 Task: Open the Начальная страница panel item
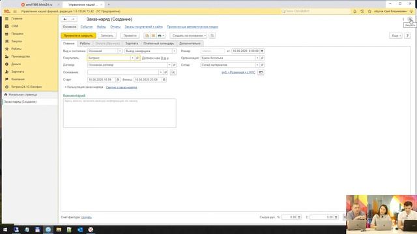(x=30, y=94)
